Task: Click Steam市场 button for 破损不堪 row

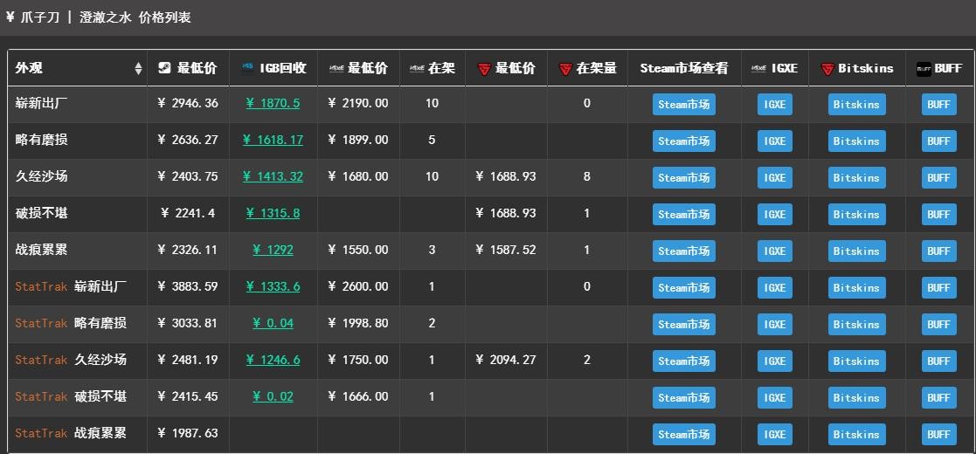Action: 683,215
